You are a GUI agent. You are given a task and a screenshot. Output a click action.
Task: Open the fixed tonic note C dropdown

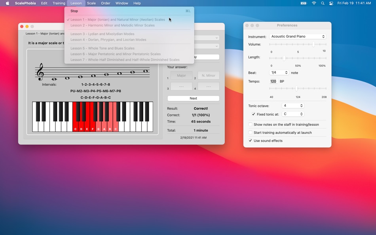pos(293,114)
